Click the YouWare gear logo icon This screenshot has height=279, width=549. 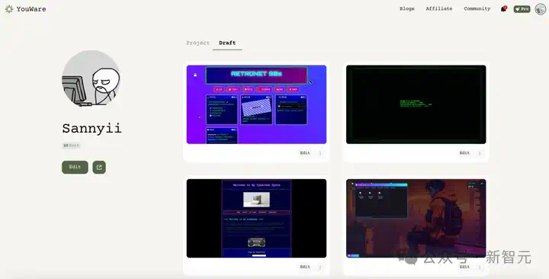pyautogui.click(x=9, y=9)
